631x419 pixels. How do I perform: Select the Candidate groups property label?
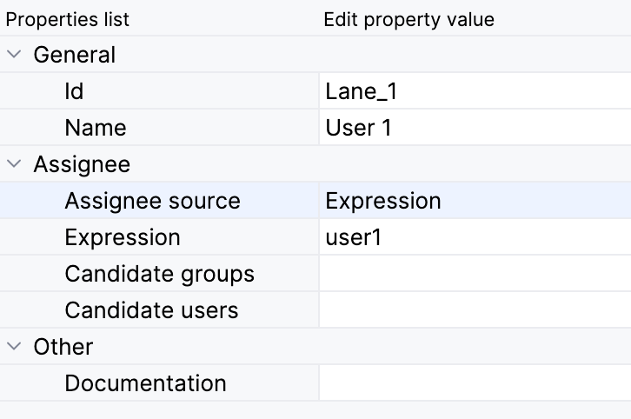point(159,274)
